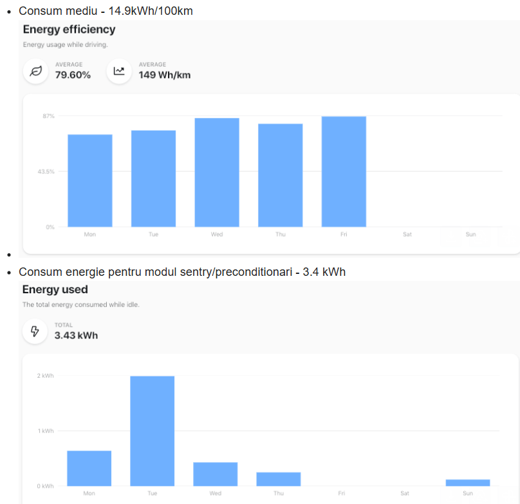
Task: Click the trend chart icon
Action: 119,71
